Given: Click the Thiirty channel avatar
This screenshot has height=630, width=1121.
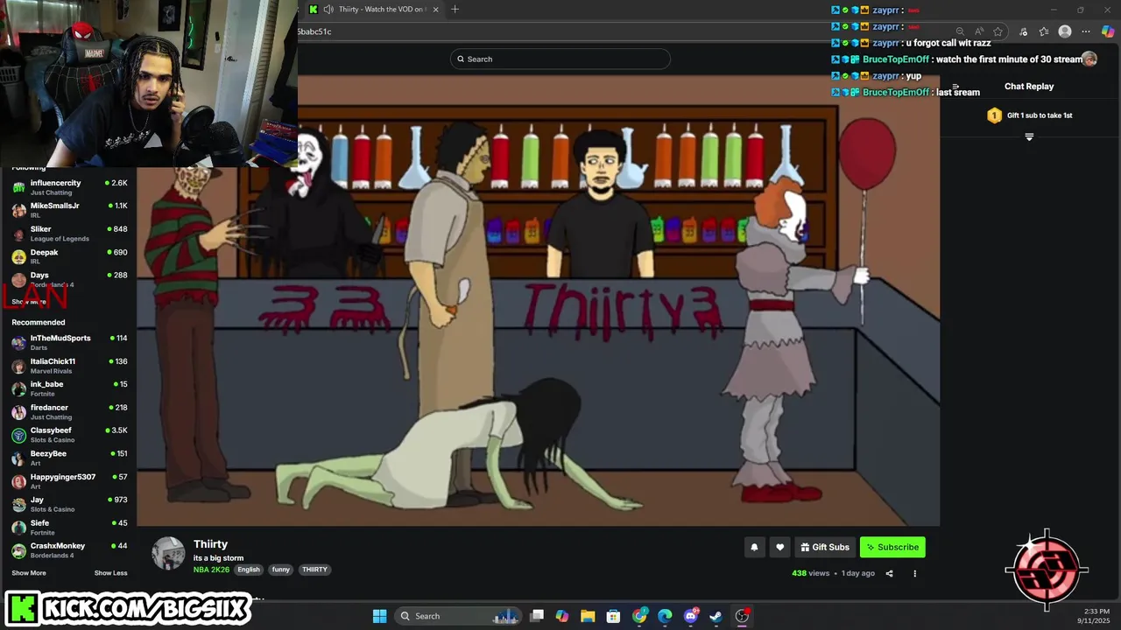Looking at the screenshot, I should (168, 554).
